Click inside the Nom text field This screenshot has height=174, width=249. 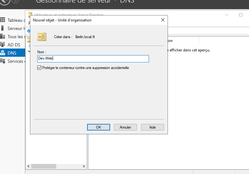click(x=93, y=59)
